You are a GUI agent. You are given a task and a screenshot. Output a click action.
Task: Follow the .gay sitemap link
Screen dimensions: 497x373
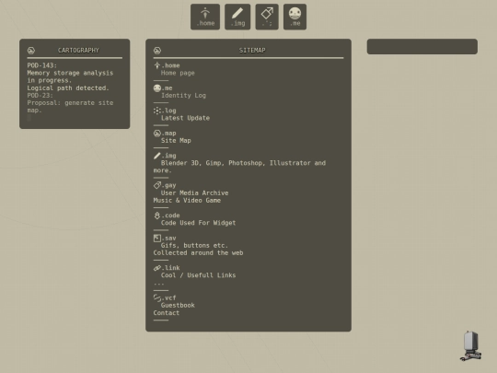tap(168, 185)
